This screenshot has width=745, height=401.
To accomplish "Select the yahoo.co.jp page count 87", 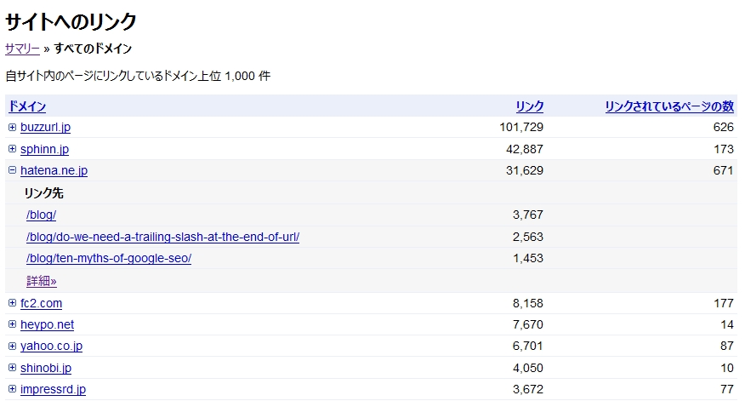I will click(727, 346).
